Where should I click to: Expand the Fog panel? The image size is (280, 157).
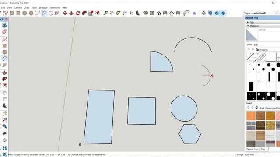pos(248,22)
